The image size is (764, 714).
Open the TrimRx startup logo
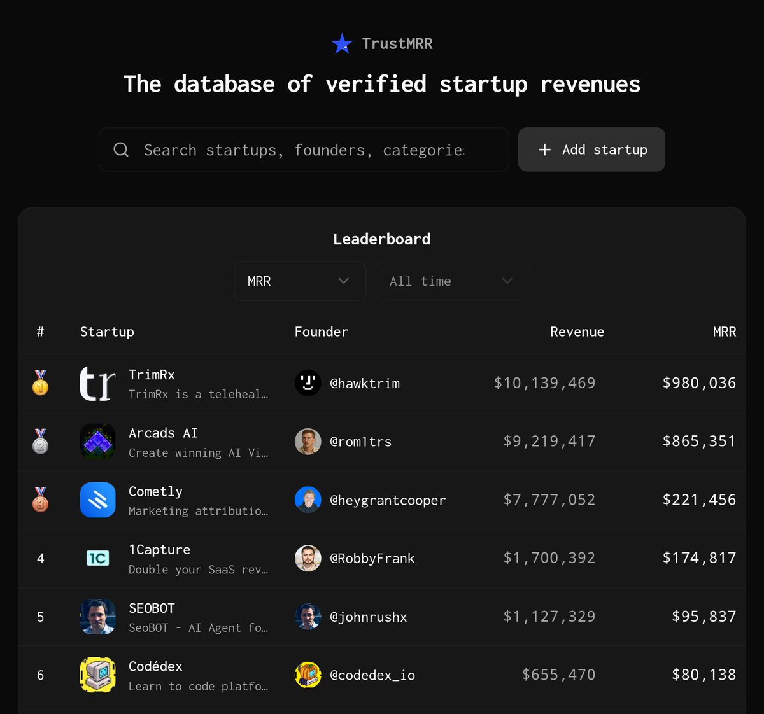coord(97,383)
